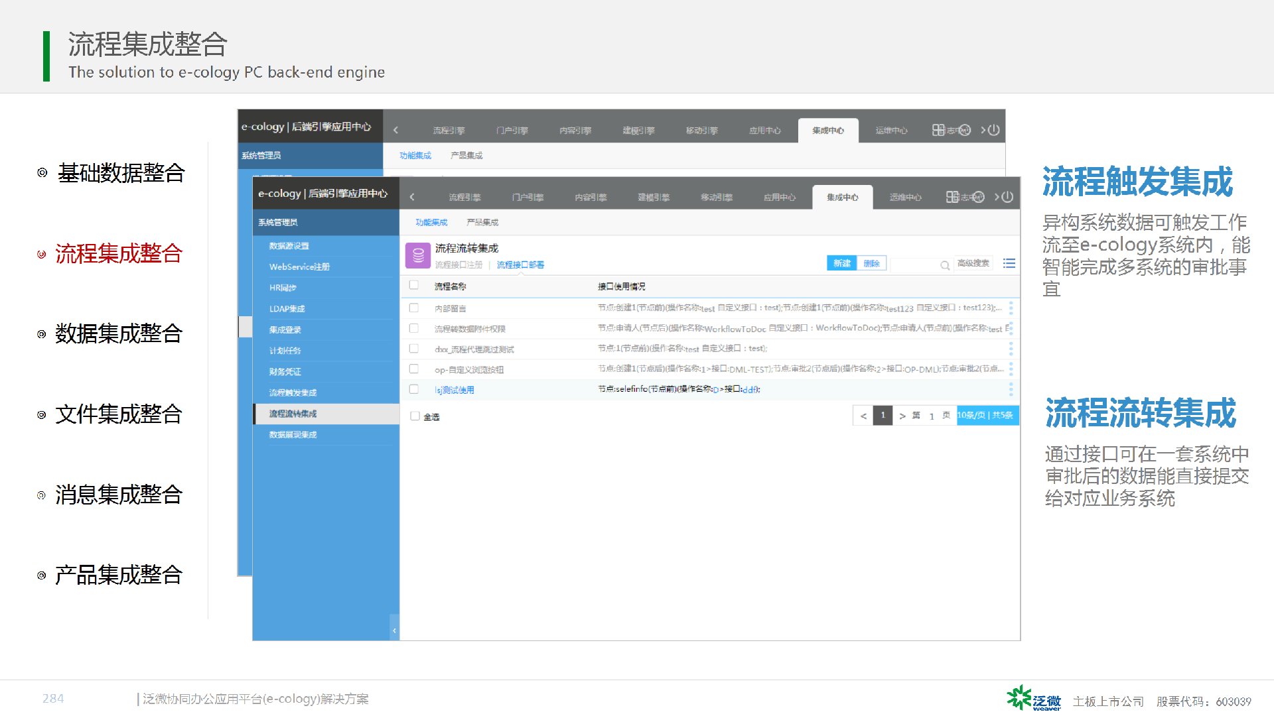Click 门户引擎 tab in back window
Image resolution: width=1274 pixels, height=716 pixels.
(512, 131)
